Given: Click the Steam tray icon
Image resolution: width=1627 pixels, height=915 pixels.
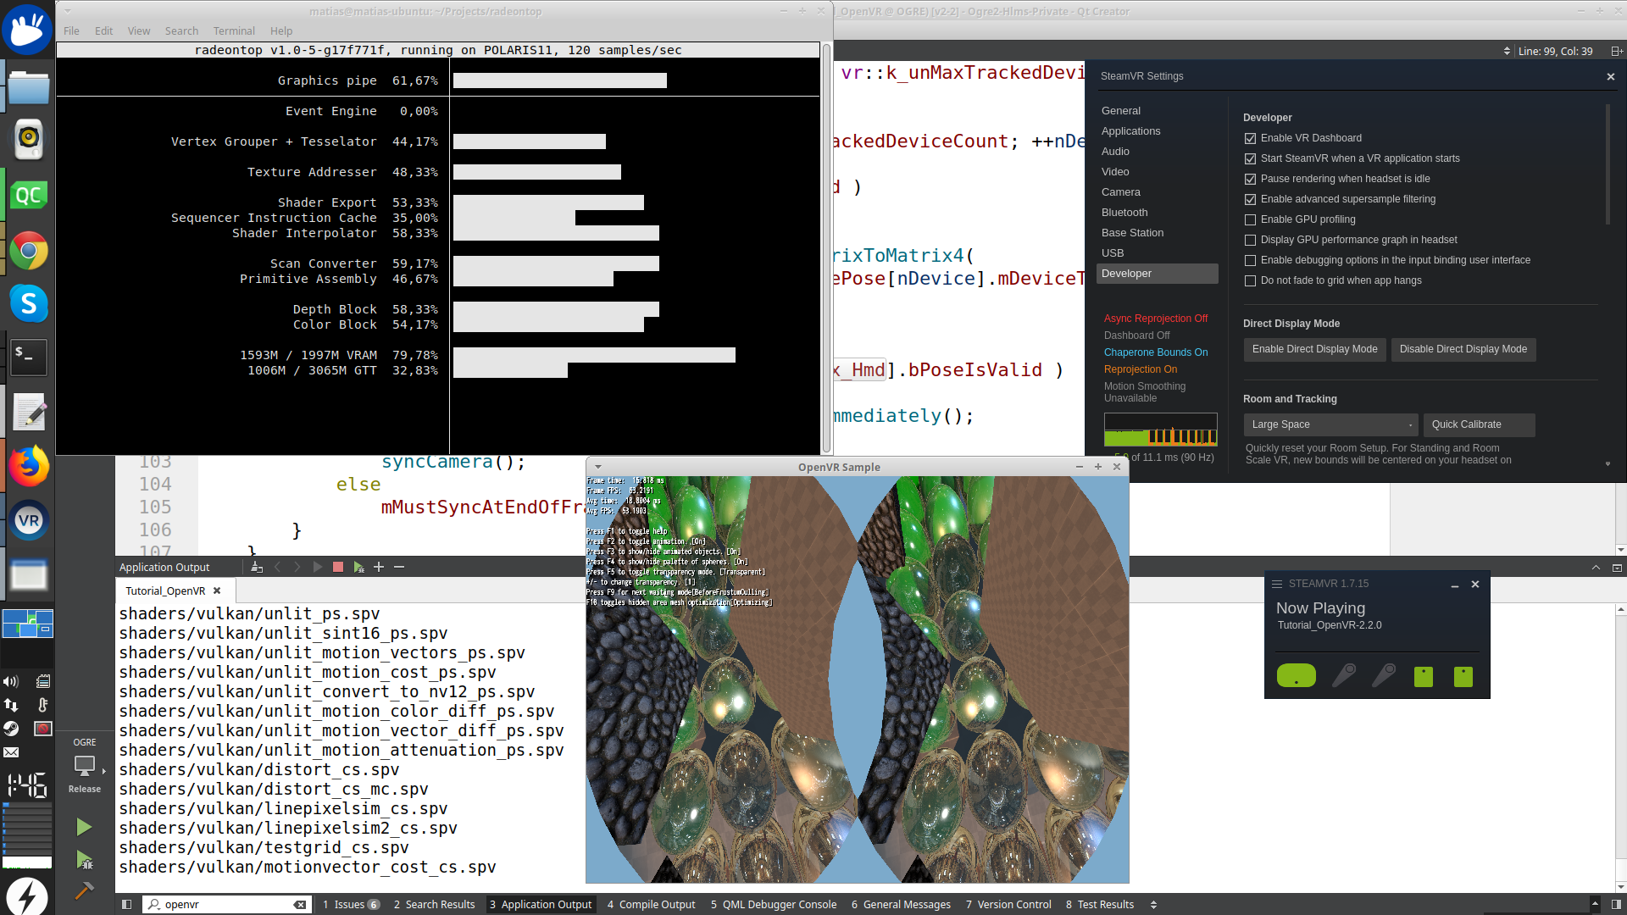Looking at the screenshot, I should 11,729.
